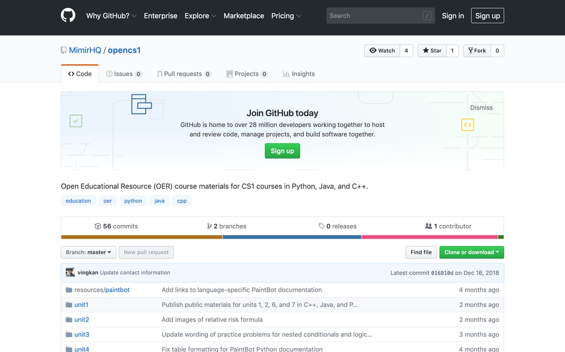Expand the Explore menu
This screenshot has height=352, width=565.
pos(201,15)
